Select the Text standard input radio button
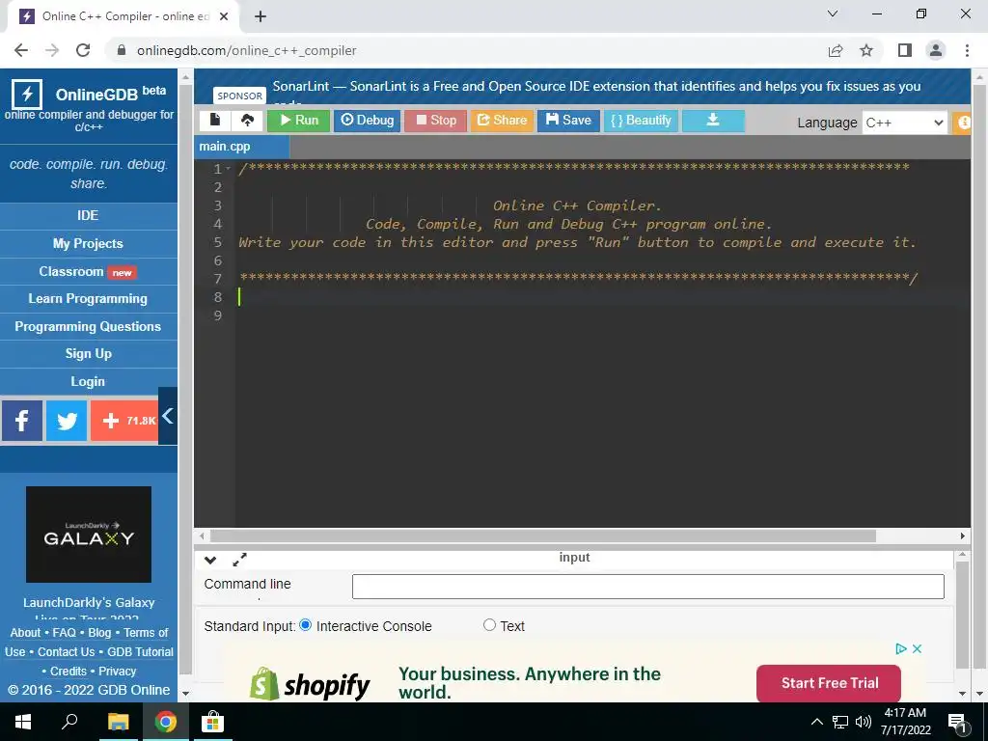Image resolution: width=988 pixels, height=741 pixels. click(489, 625)
